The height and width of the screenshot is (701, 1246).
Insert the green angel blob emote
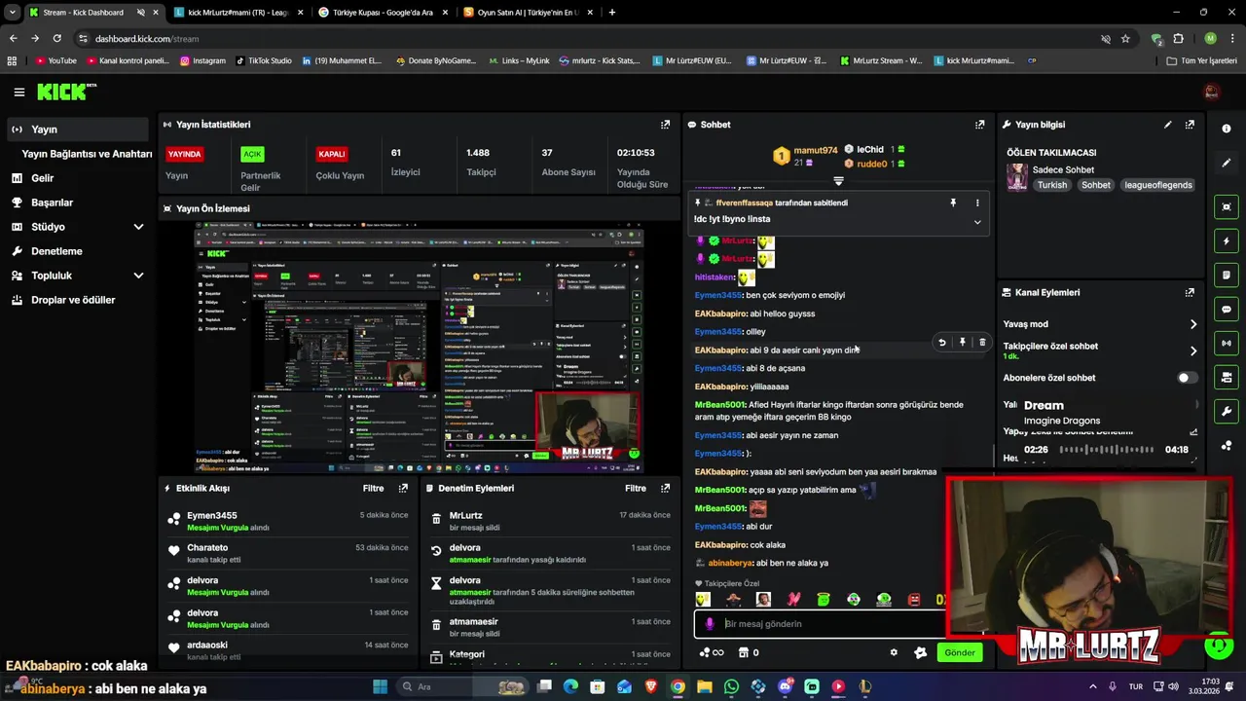824,600
